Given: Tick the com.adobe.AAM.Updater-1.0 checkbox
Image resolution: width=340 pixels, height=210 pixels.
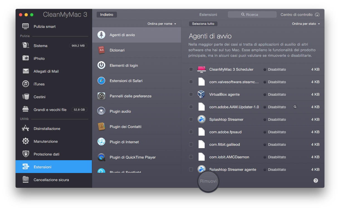Looking at the screenshot, I should tap(191, 107).
